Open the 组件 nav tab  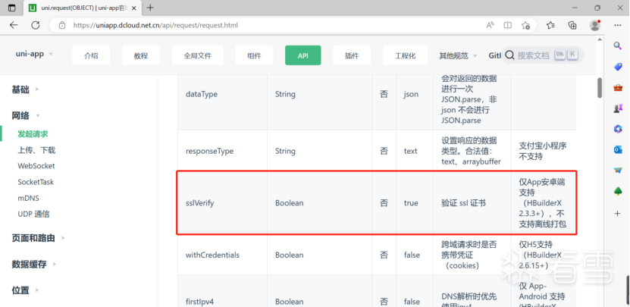[254, 55]
